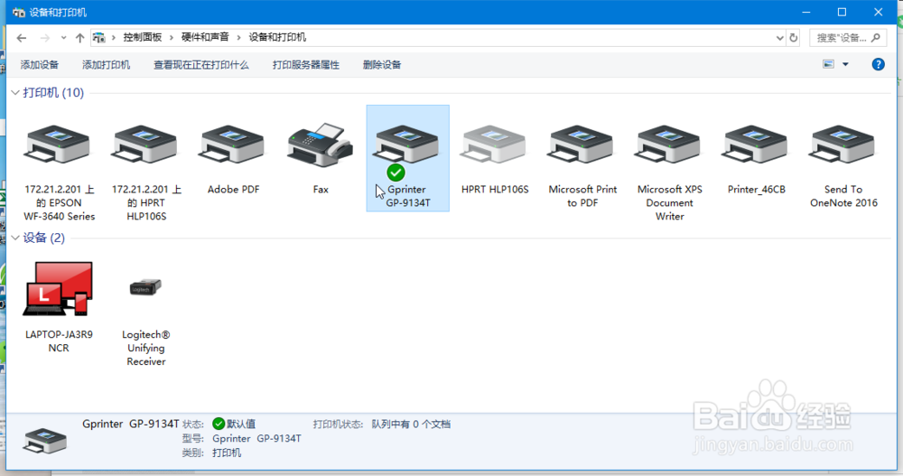The width and height of the screenshot is (903, 476).
Task: Maximize the Devices and Printers window
Action: (842, 12)
